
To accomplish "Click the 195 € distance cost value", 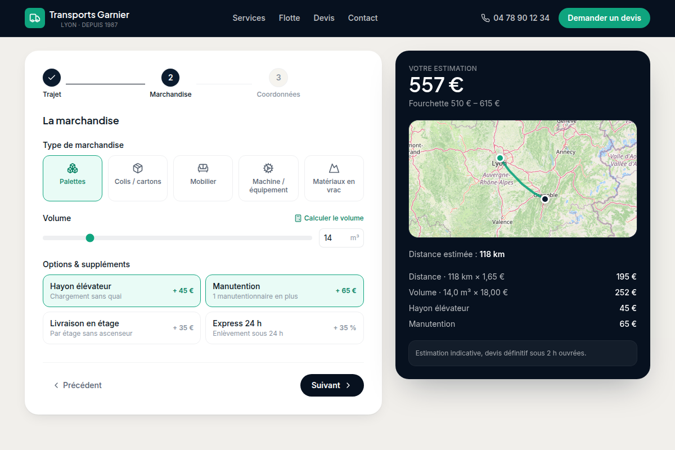I will (x=626, y=277).
